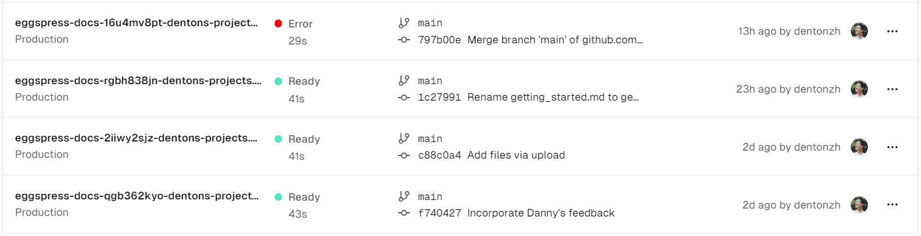Open the eggspress-docs-rgbh838jn deployment link
Image resolution: width=921 pixels, height=236 pixels.
click(138, 80)
